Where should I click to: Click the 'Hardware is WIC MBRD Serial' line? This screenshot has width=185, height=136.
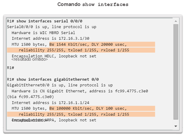43,33
